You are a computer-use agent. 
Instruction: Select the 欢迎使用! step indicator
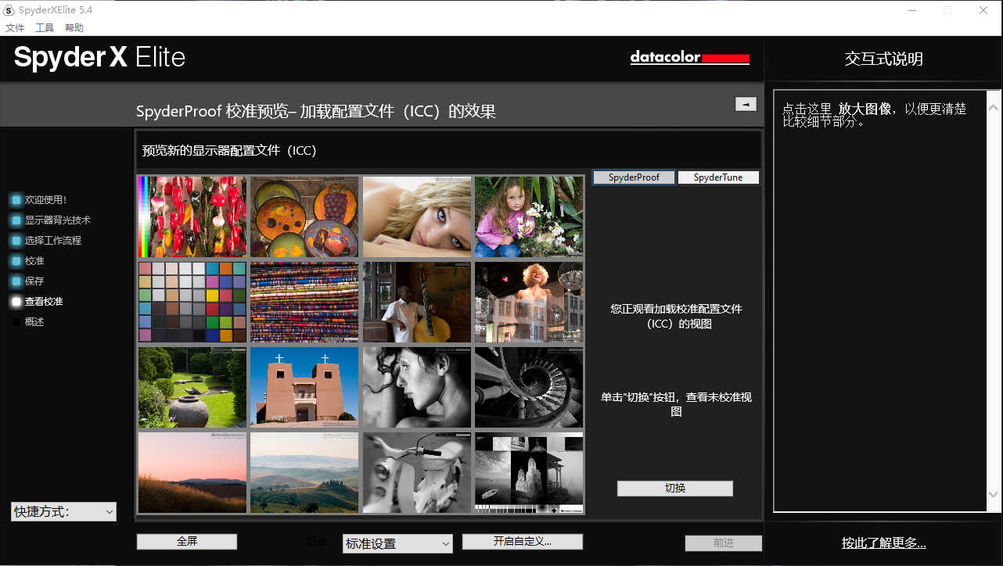(x=16, y=200)
